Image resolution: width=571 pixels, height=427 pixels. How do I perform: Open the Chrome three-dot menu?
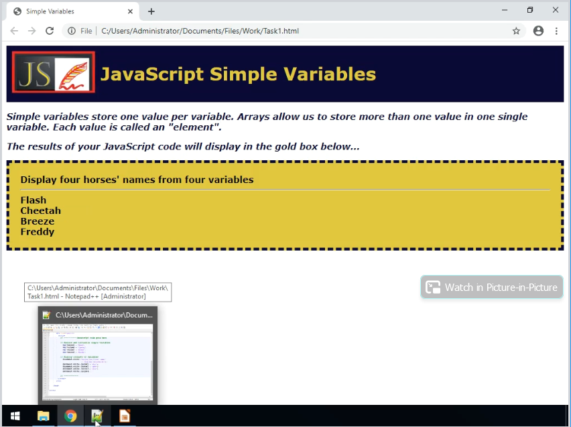[x=556, y=31]
